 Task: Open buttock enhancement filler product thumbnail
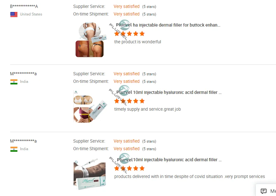coord(90,40)
